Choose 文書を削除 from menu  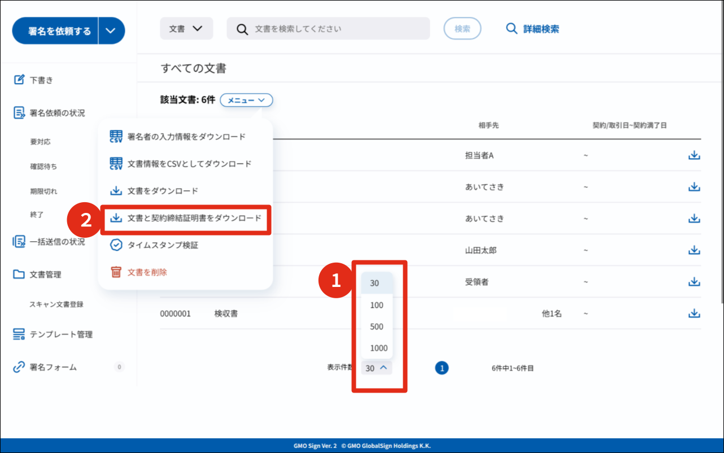pos(147,272)
